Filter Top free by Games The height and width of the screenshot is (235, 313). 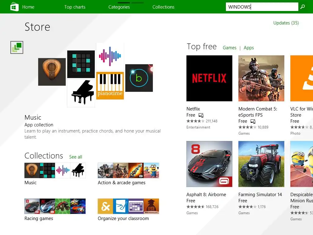(230, 48)
